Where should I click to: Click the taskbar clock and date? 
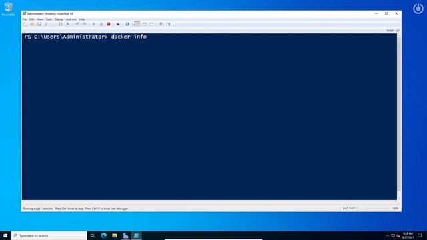click(408, 235)
